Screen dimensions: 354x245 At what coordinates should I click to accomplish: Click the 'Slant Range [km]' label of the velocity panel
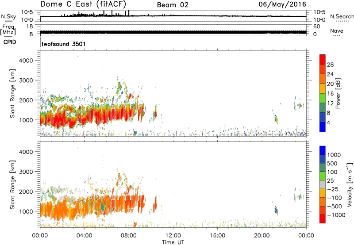(12, 185)
